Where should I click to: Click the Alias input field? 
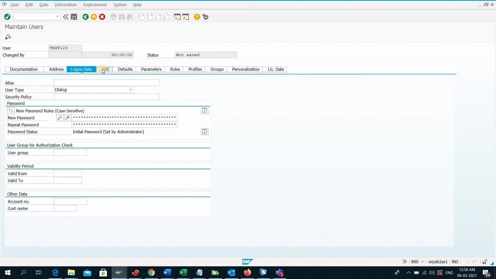107,83
